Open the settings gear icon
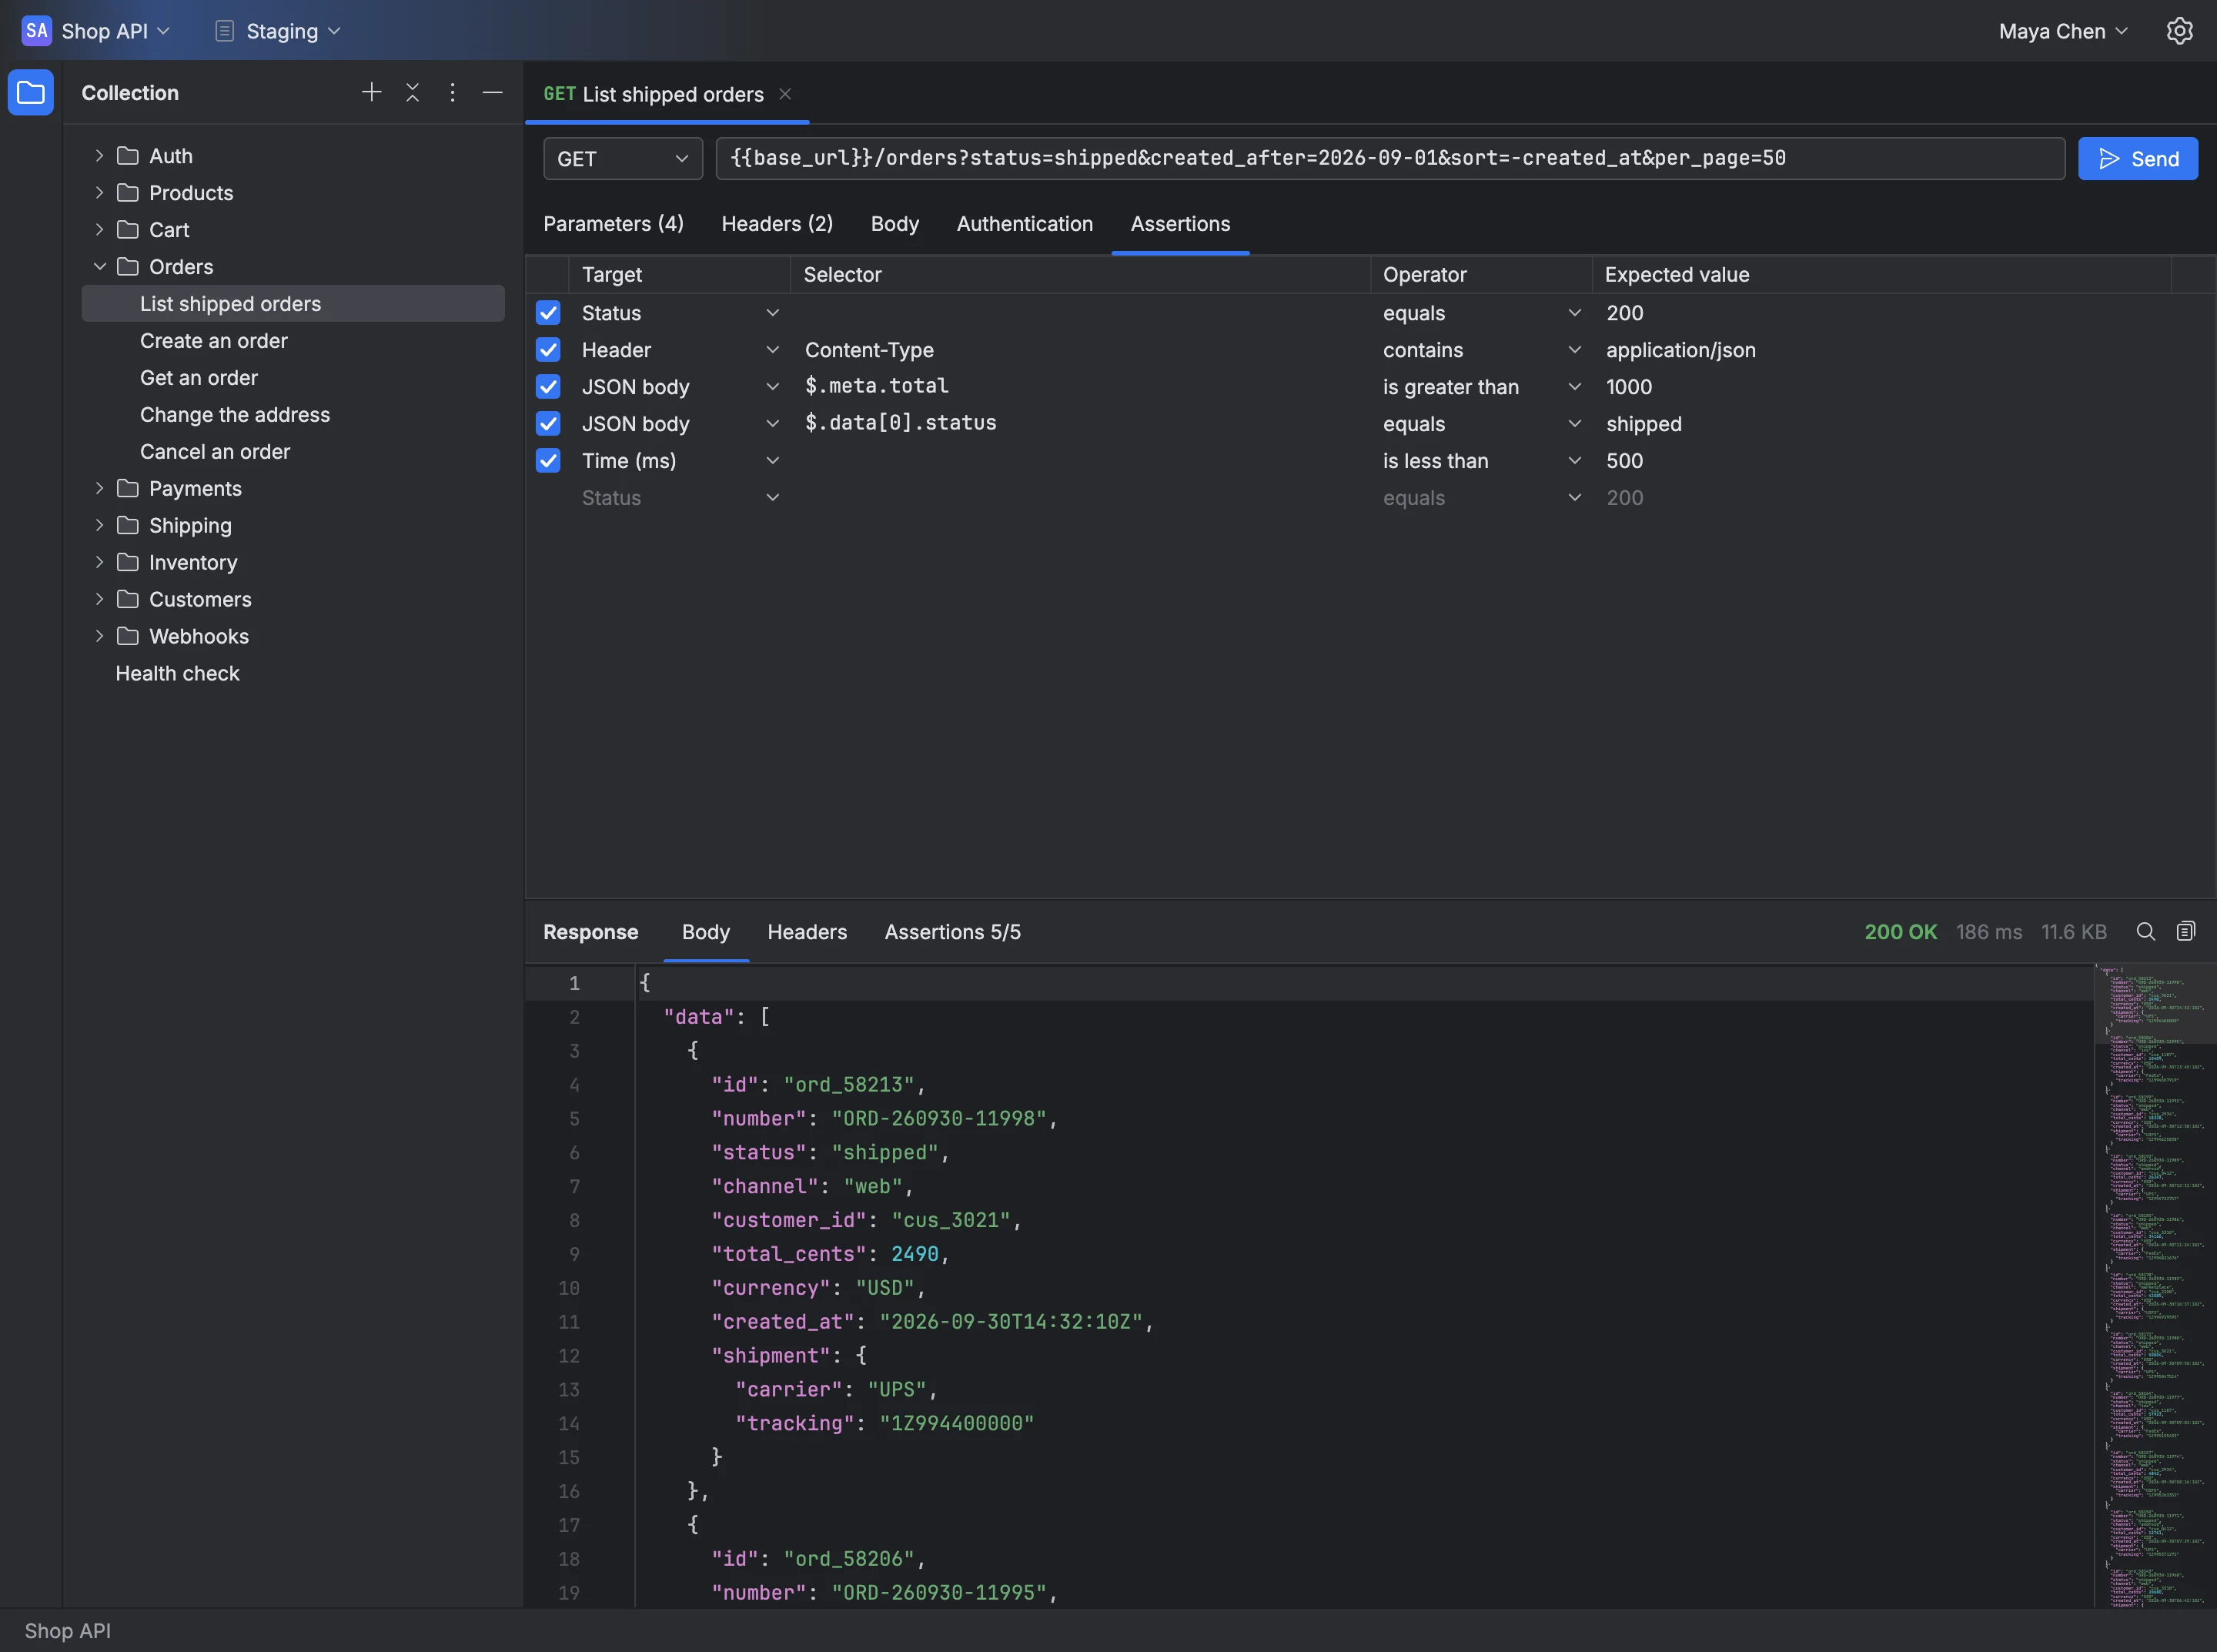Viewport: 2217px width, 1652px height. [x=2179, y=31]
